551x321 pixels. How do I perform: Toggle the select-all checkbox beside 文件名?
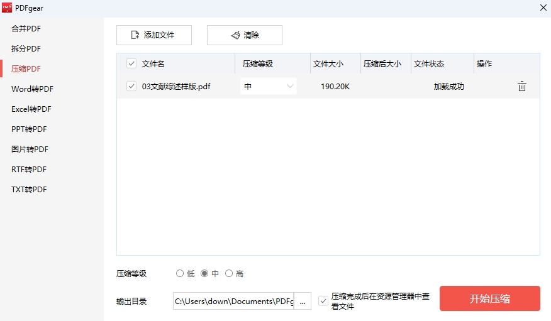[x=131, y=63]
